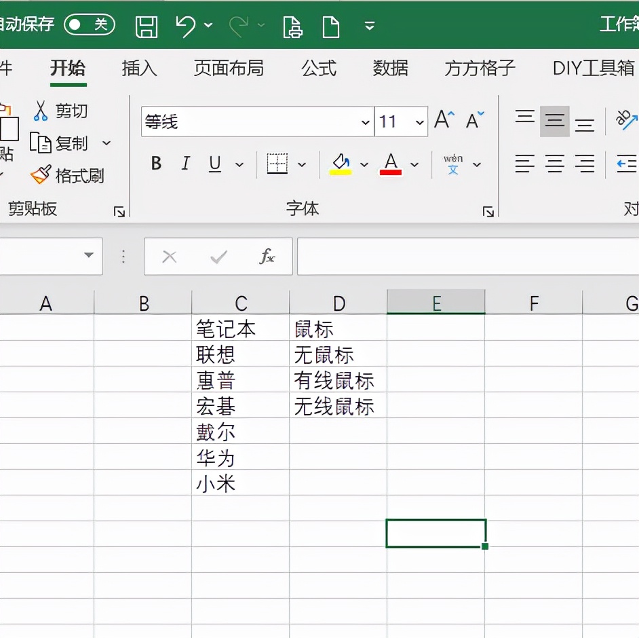
Task: Click the Insert Function fx icon
Action: click(267, 257)
